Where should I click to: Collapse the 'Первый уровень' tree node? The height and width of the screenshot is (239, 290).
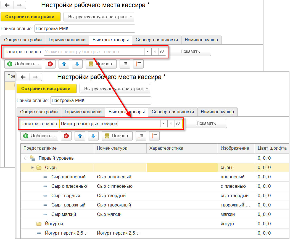26,158
